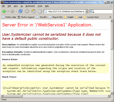Minimize the Firefox window
Viewport: 114px width, 102px height.
coord(105,2)
